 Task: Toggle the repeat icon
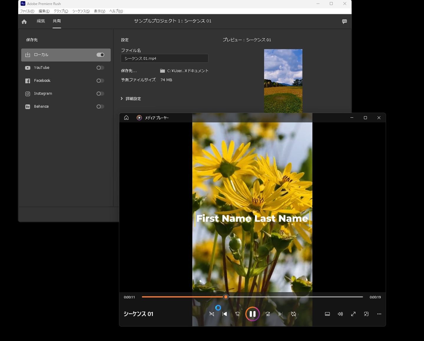(x=294, y=314)
